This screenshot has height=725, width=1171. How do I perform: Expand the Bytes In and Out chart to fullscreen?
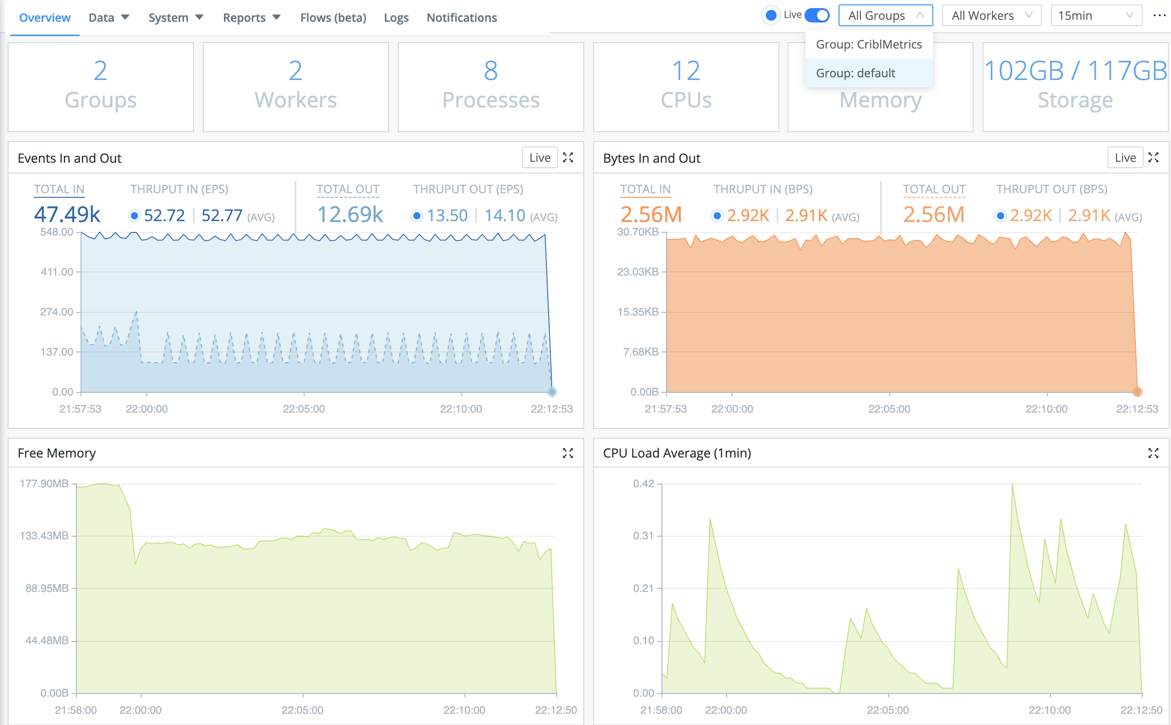pos(1154,157)
